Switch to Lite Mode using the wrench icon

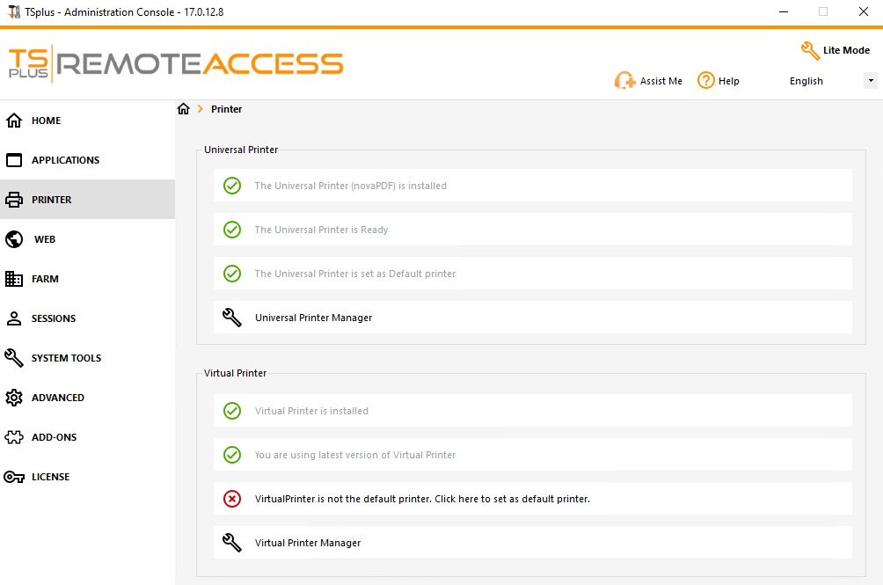click(809, 50)
